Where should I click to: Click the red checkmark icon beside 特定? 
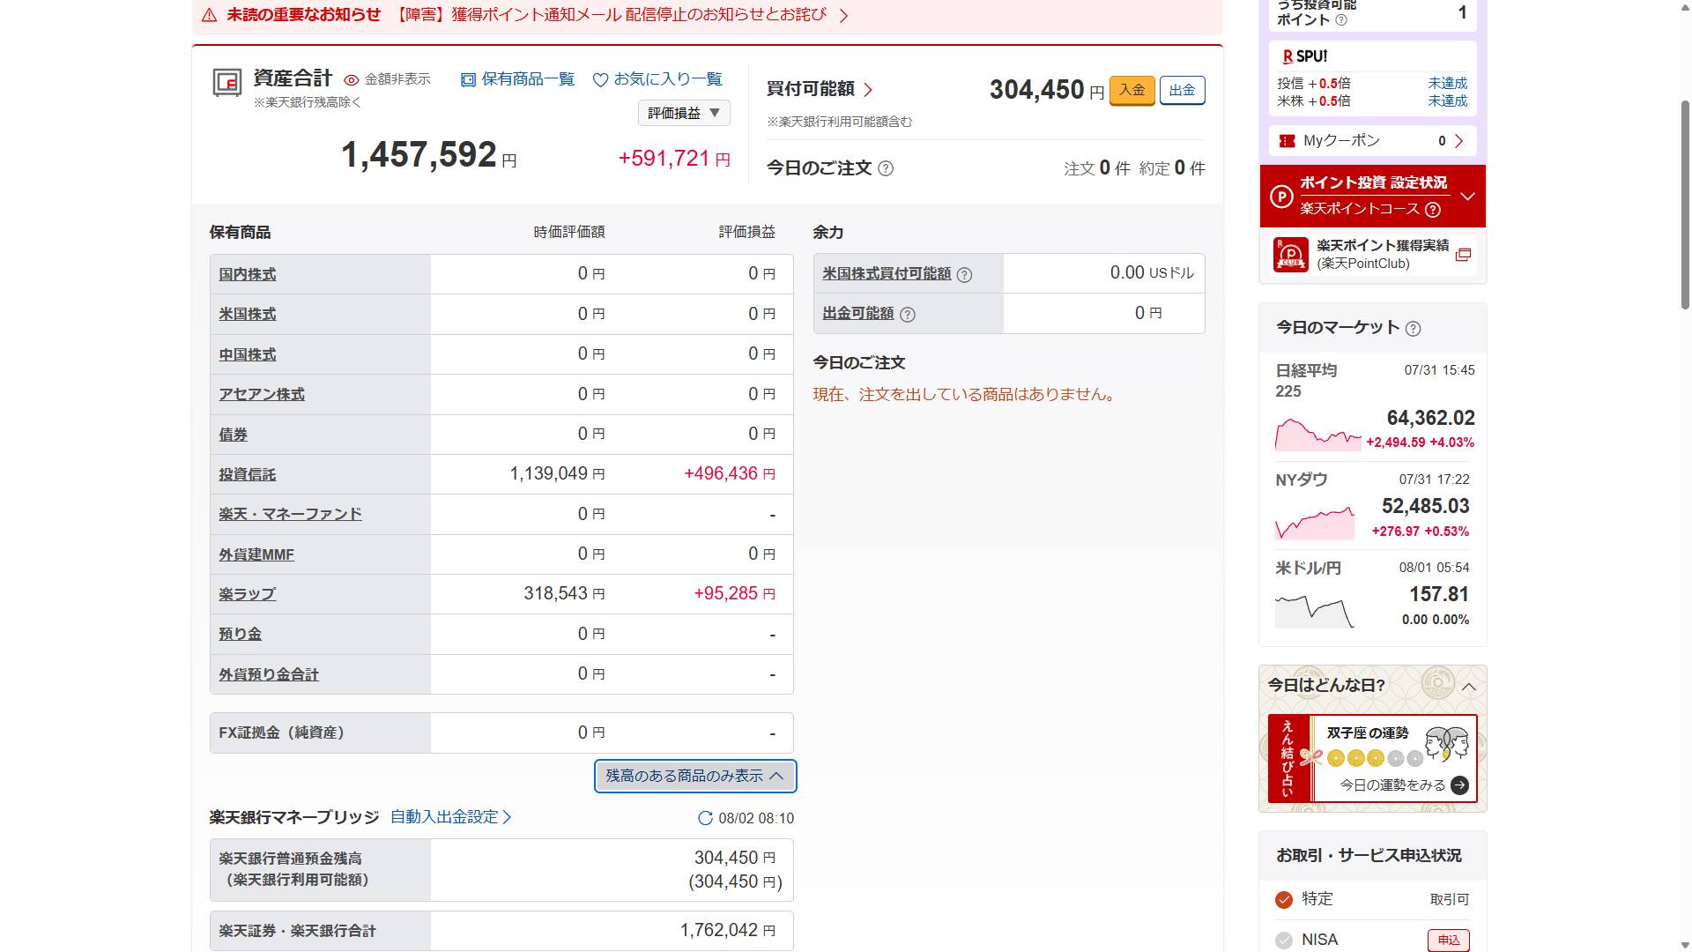(1284, 900)
